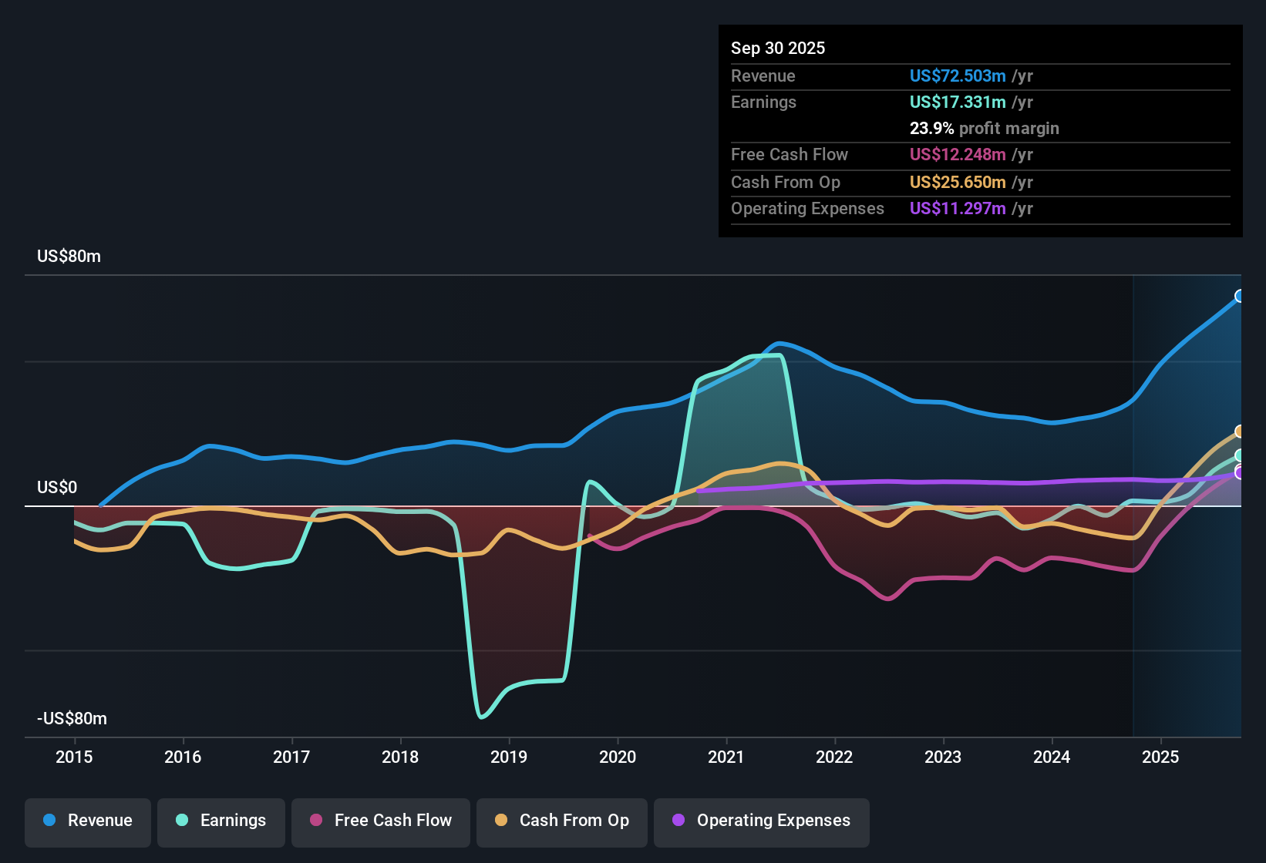The image size is (1266, 863).
Task: Click the orange Cash From Op legend dot
Action: click(x=500, y=821)
